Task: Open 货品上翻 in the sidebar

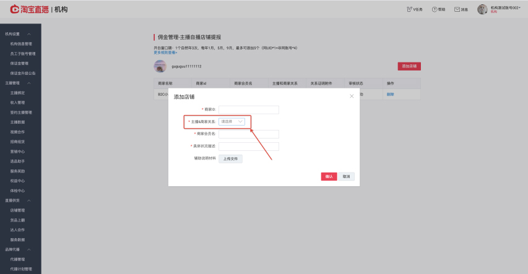Action: coord(17,220)
